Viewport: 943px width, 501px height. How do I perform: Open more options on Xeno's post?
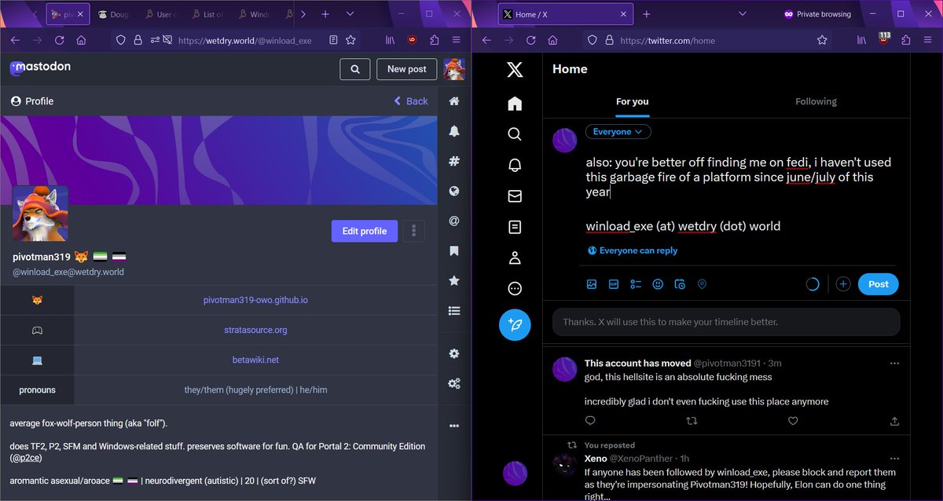click(x=894, y=459)
